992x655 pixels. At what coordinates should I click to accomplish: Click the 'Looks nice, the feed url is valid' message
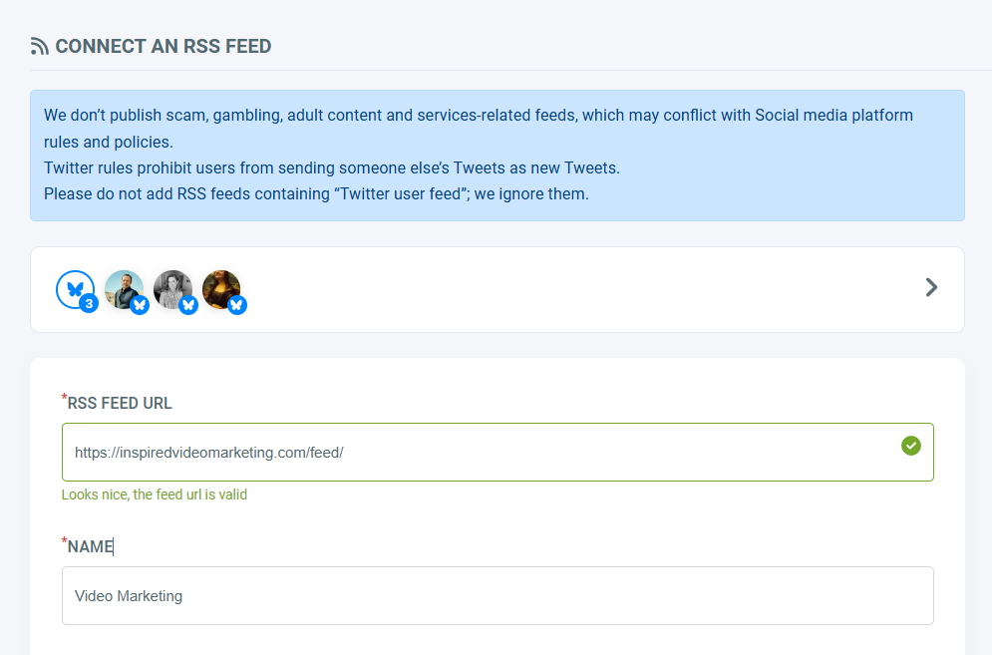pyautogui.click(x=154, y=493)
